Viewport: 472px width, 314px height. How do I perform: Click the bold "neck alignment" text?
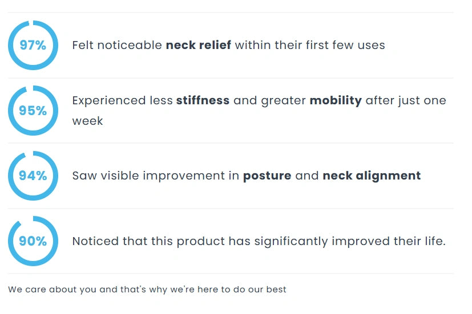(x=372, y=176)
